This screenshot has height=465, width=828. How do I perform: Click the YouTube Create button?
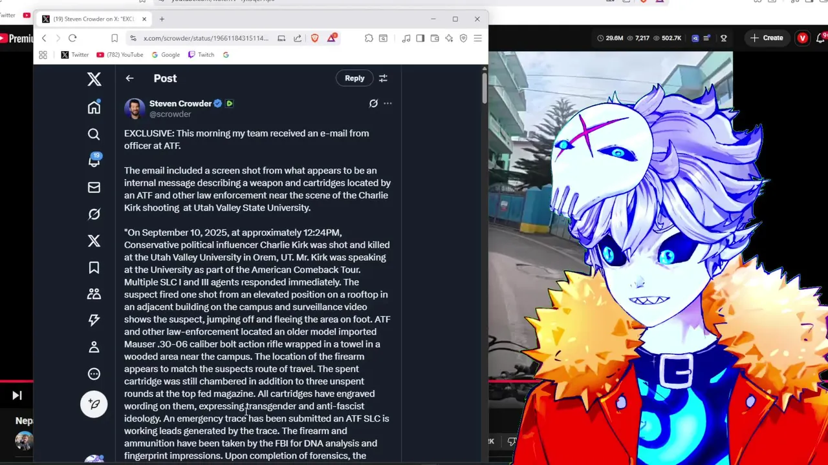(766, 38)
